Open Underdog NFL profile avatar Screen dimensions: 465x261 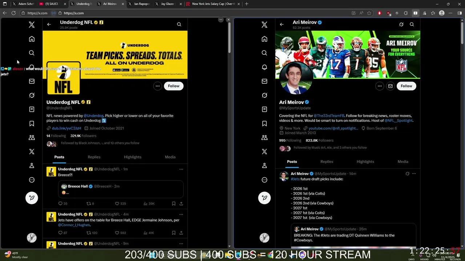click(63, 78)
